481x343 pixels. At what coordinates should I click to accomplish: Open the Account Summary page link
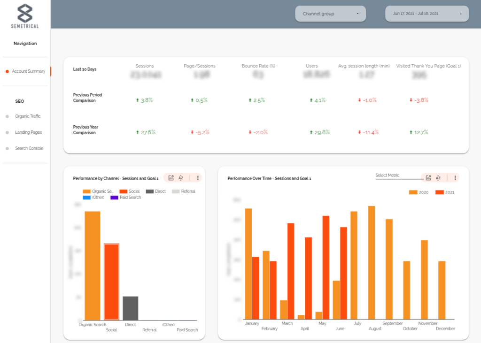click(x=29, y=71)
